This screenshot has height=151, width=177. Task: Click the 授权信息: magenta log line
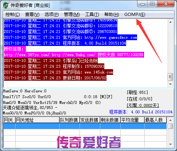[x=15, y=49]
